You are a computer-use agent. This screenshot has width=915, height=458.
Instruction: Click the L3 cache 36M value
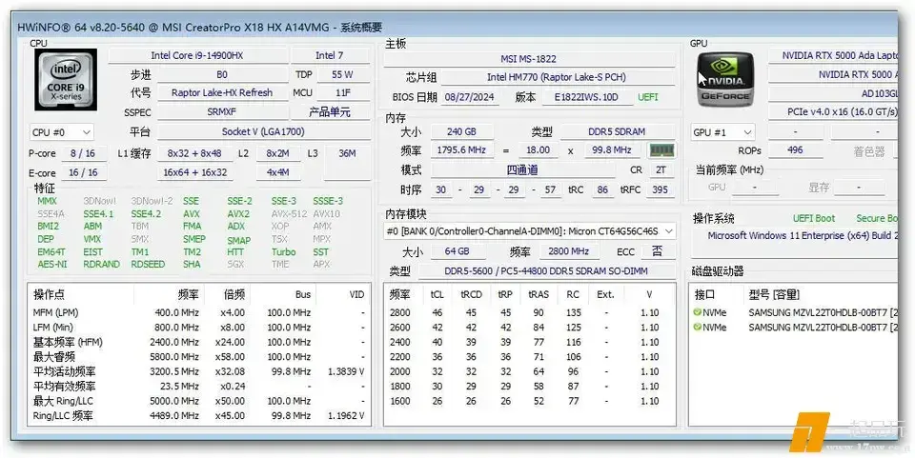point(347,153)
